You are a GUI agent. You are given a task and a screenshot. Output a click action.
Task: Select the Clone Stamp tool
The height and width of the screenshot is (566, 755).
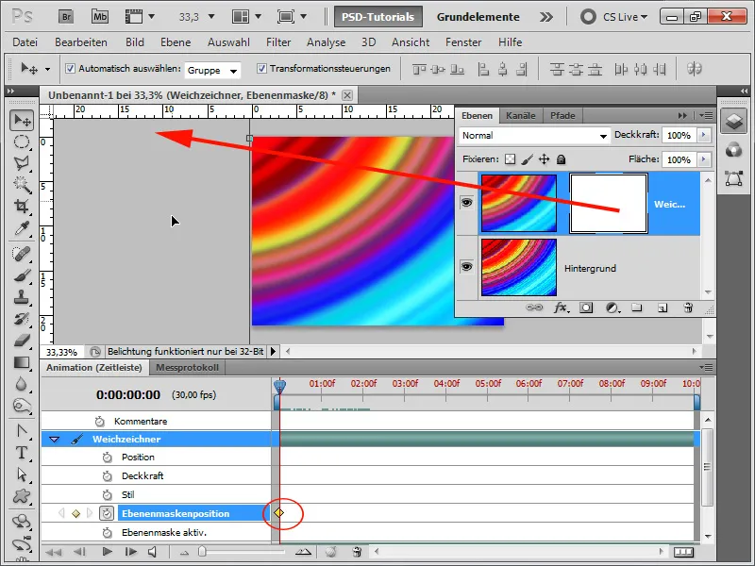point(22,297)
